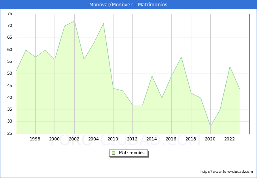Click the 2020 lowest data point at 28
This screenshot has height=178, width=257.
(210, 127)
